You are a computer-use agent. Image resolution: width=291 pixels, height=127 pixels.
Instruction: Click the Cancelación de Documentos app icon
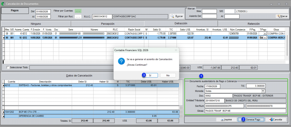3,3
